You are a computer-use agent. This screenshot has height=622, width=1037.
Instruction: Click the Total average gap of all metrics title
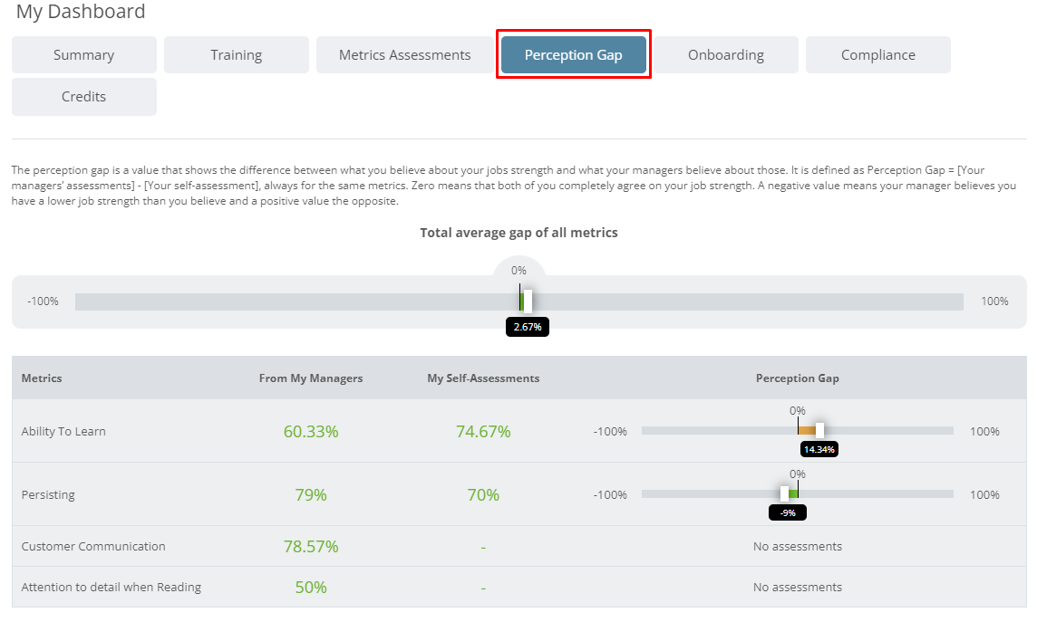click(519, 233)
